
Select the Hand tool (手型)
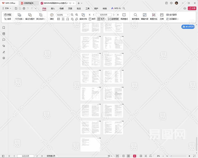coord(8,15)
